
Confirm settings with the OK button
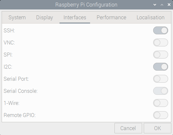(157, 128)
